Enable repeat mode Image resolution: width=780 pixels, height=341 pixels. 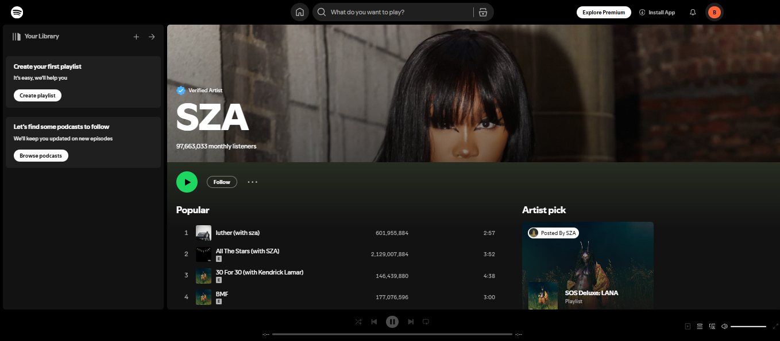pyautogui.click(x=426, y=322)
